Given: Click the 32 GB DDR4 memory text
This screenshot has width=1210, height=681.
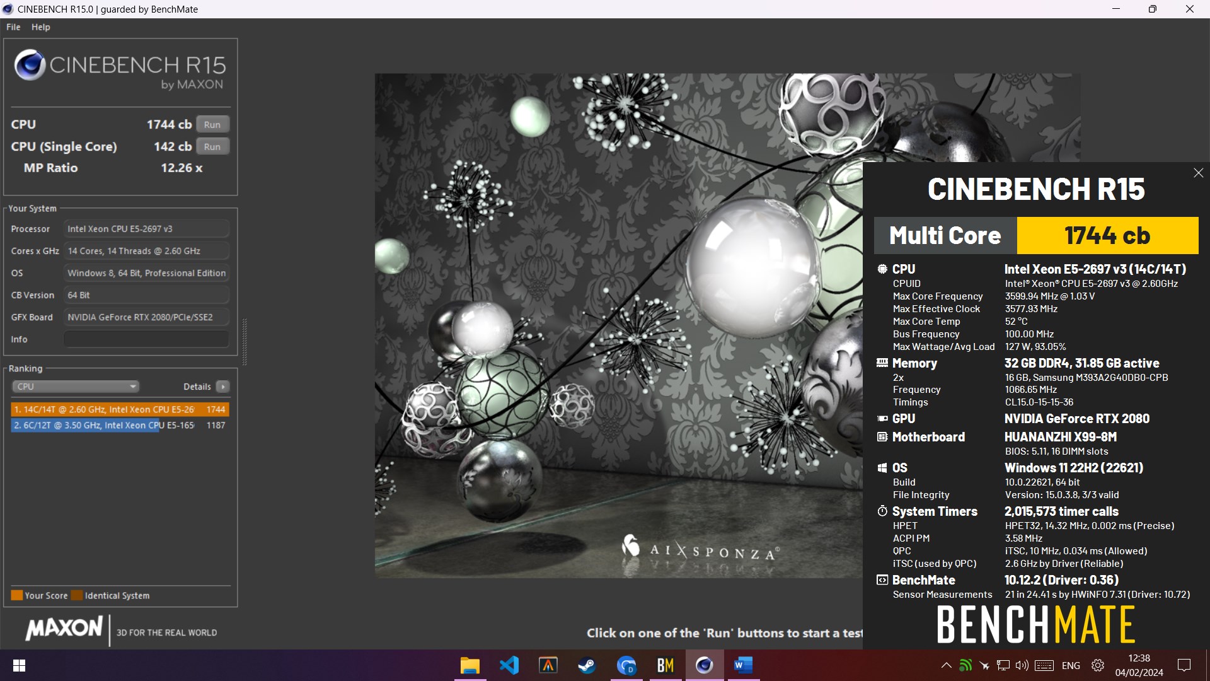Looking at the screenshot, I should [x=1082, y=363].
